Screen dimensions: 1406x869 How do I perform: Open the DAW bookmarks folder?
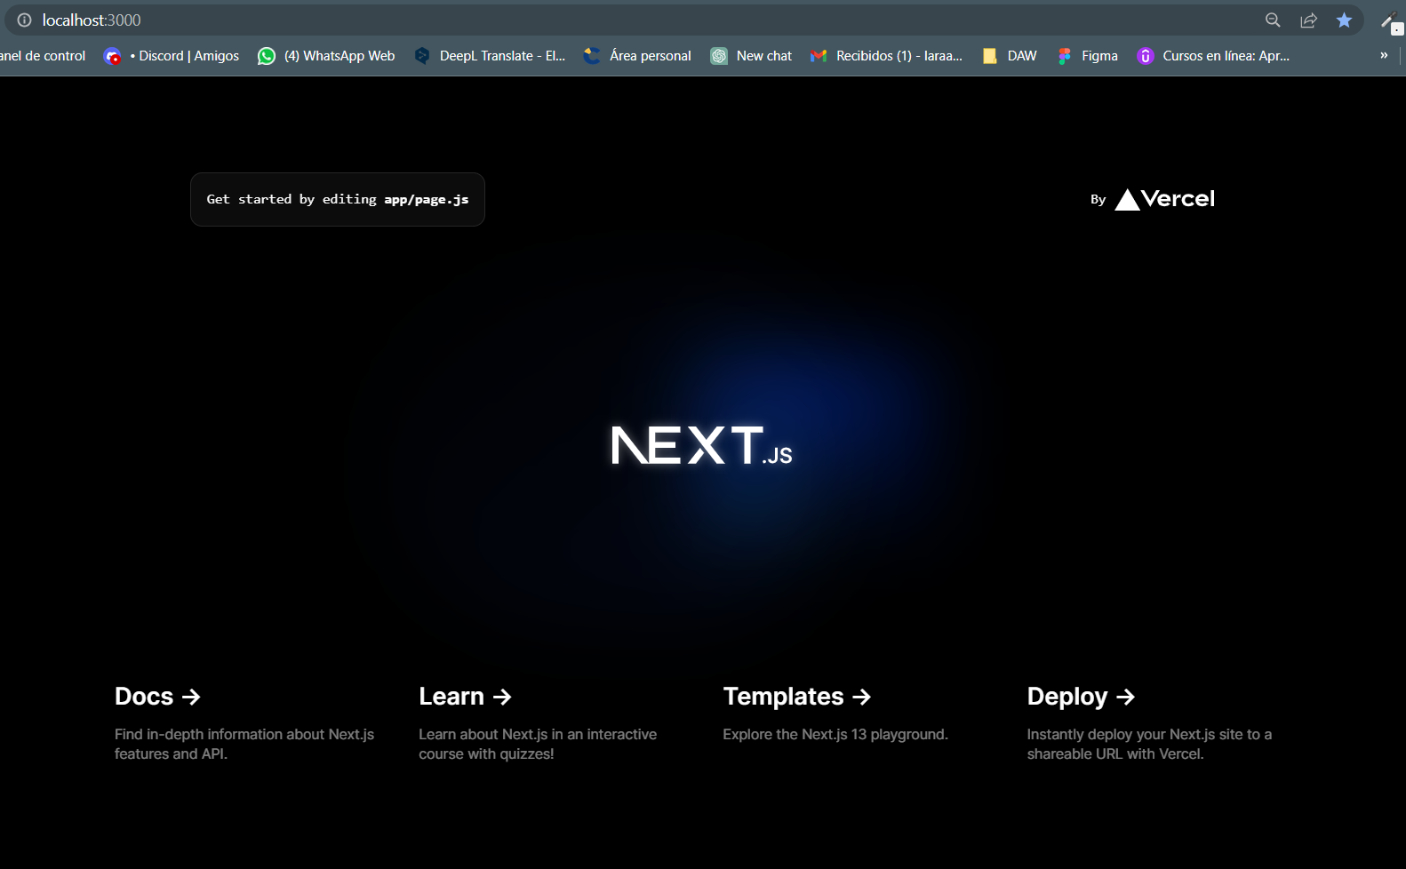point(1010,55)
